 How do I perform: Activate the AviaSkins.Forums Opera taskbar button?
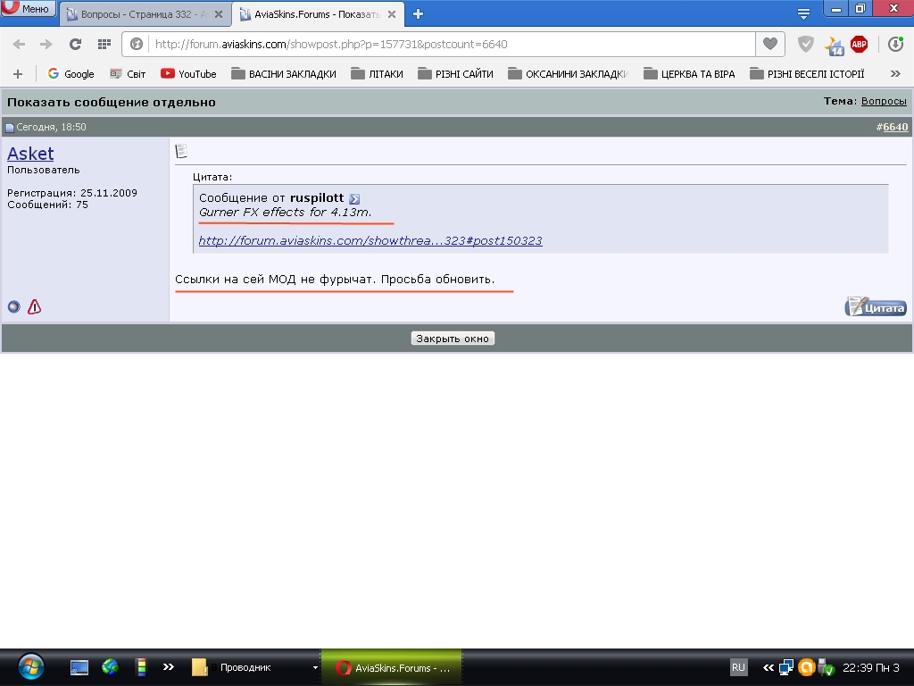click(x=392, y=667)
